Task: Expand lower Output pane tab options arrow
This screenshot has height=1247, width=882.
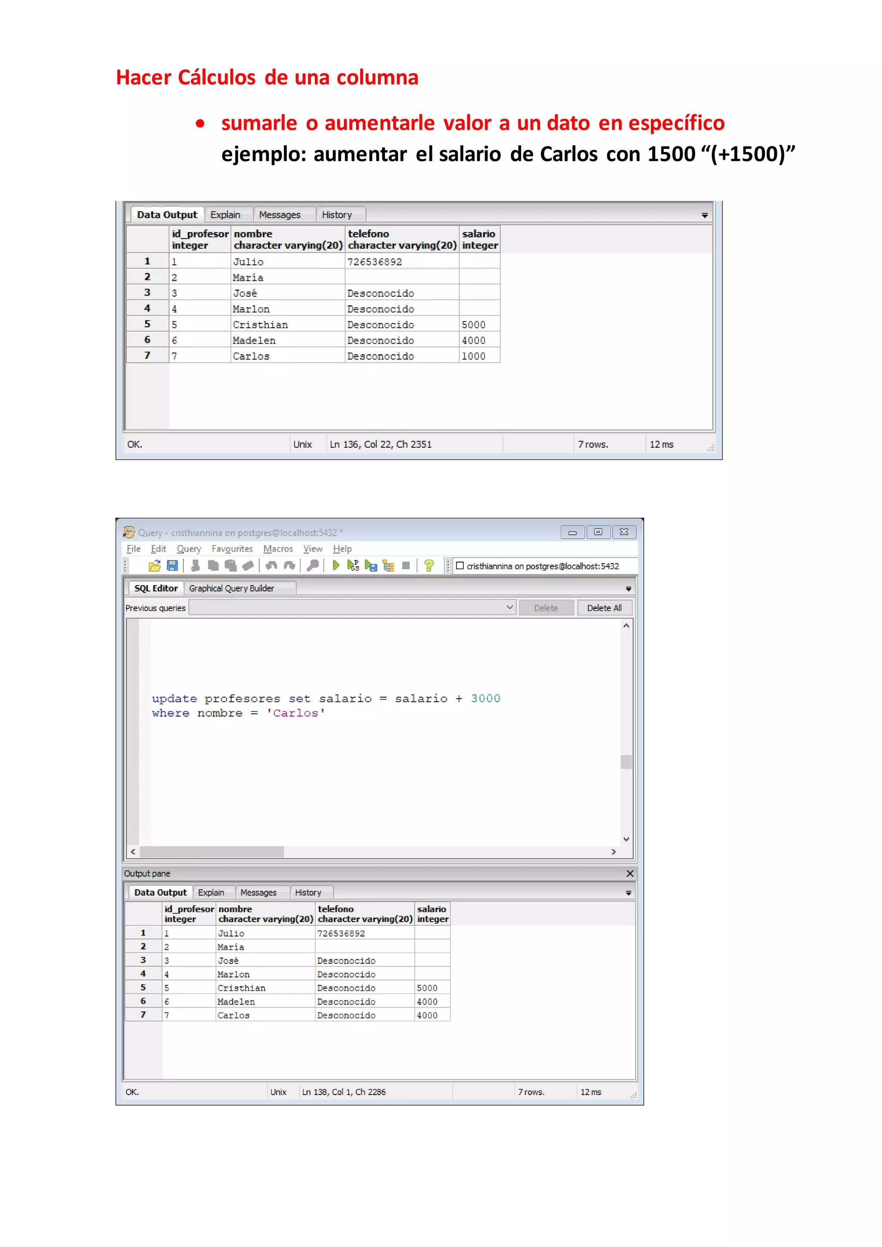Action: pos(628,893)
